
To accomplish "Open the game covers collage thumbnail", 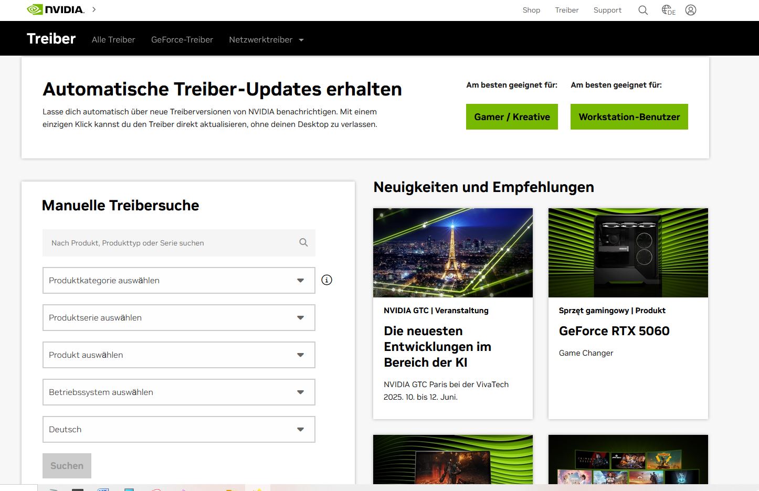I will coord(628,460).
